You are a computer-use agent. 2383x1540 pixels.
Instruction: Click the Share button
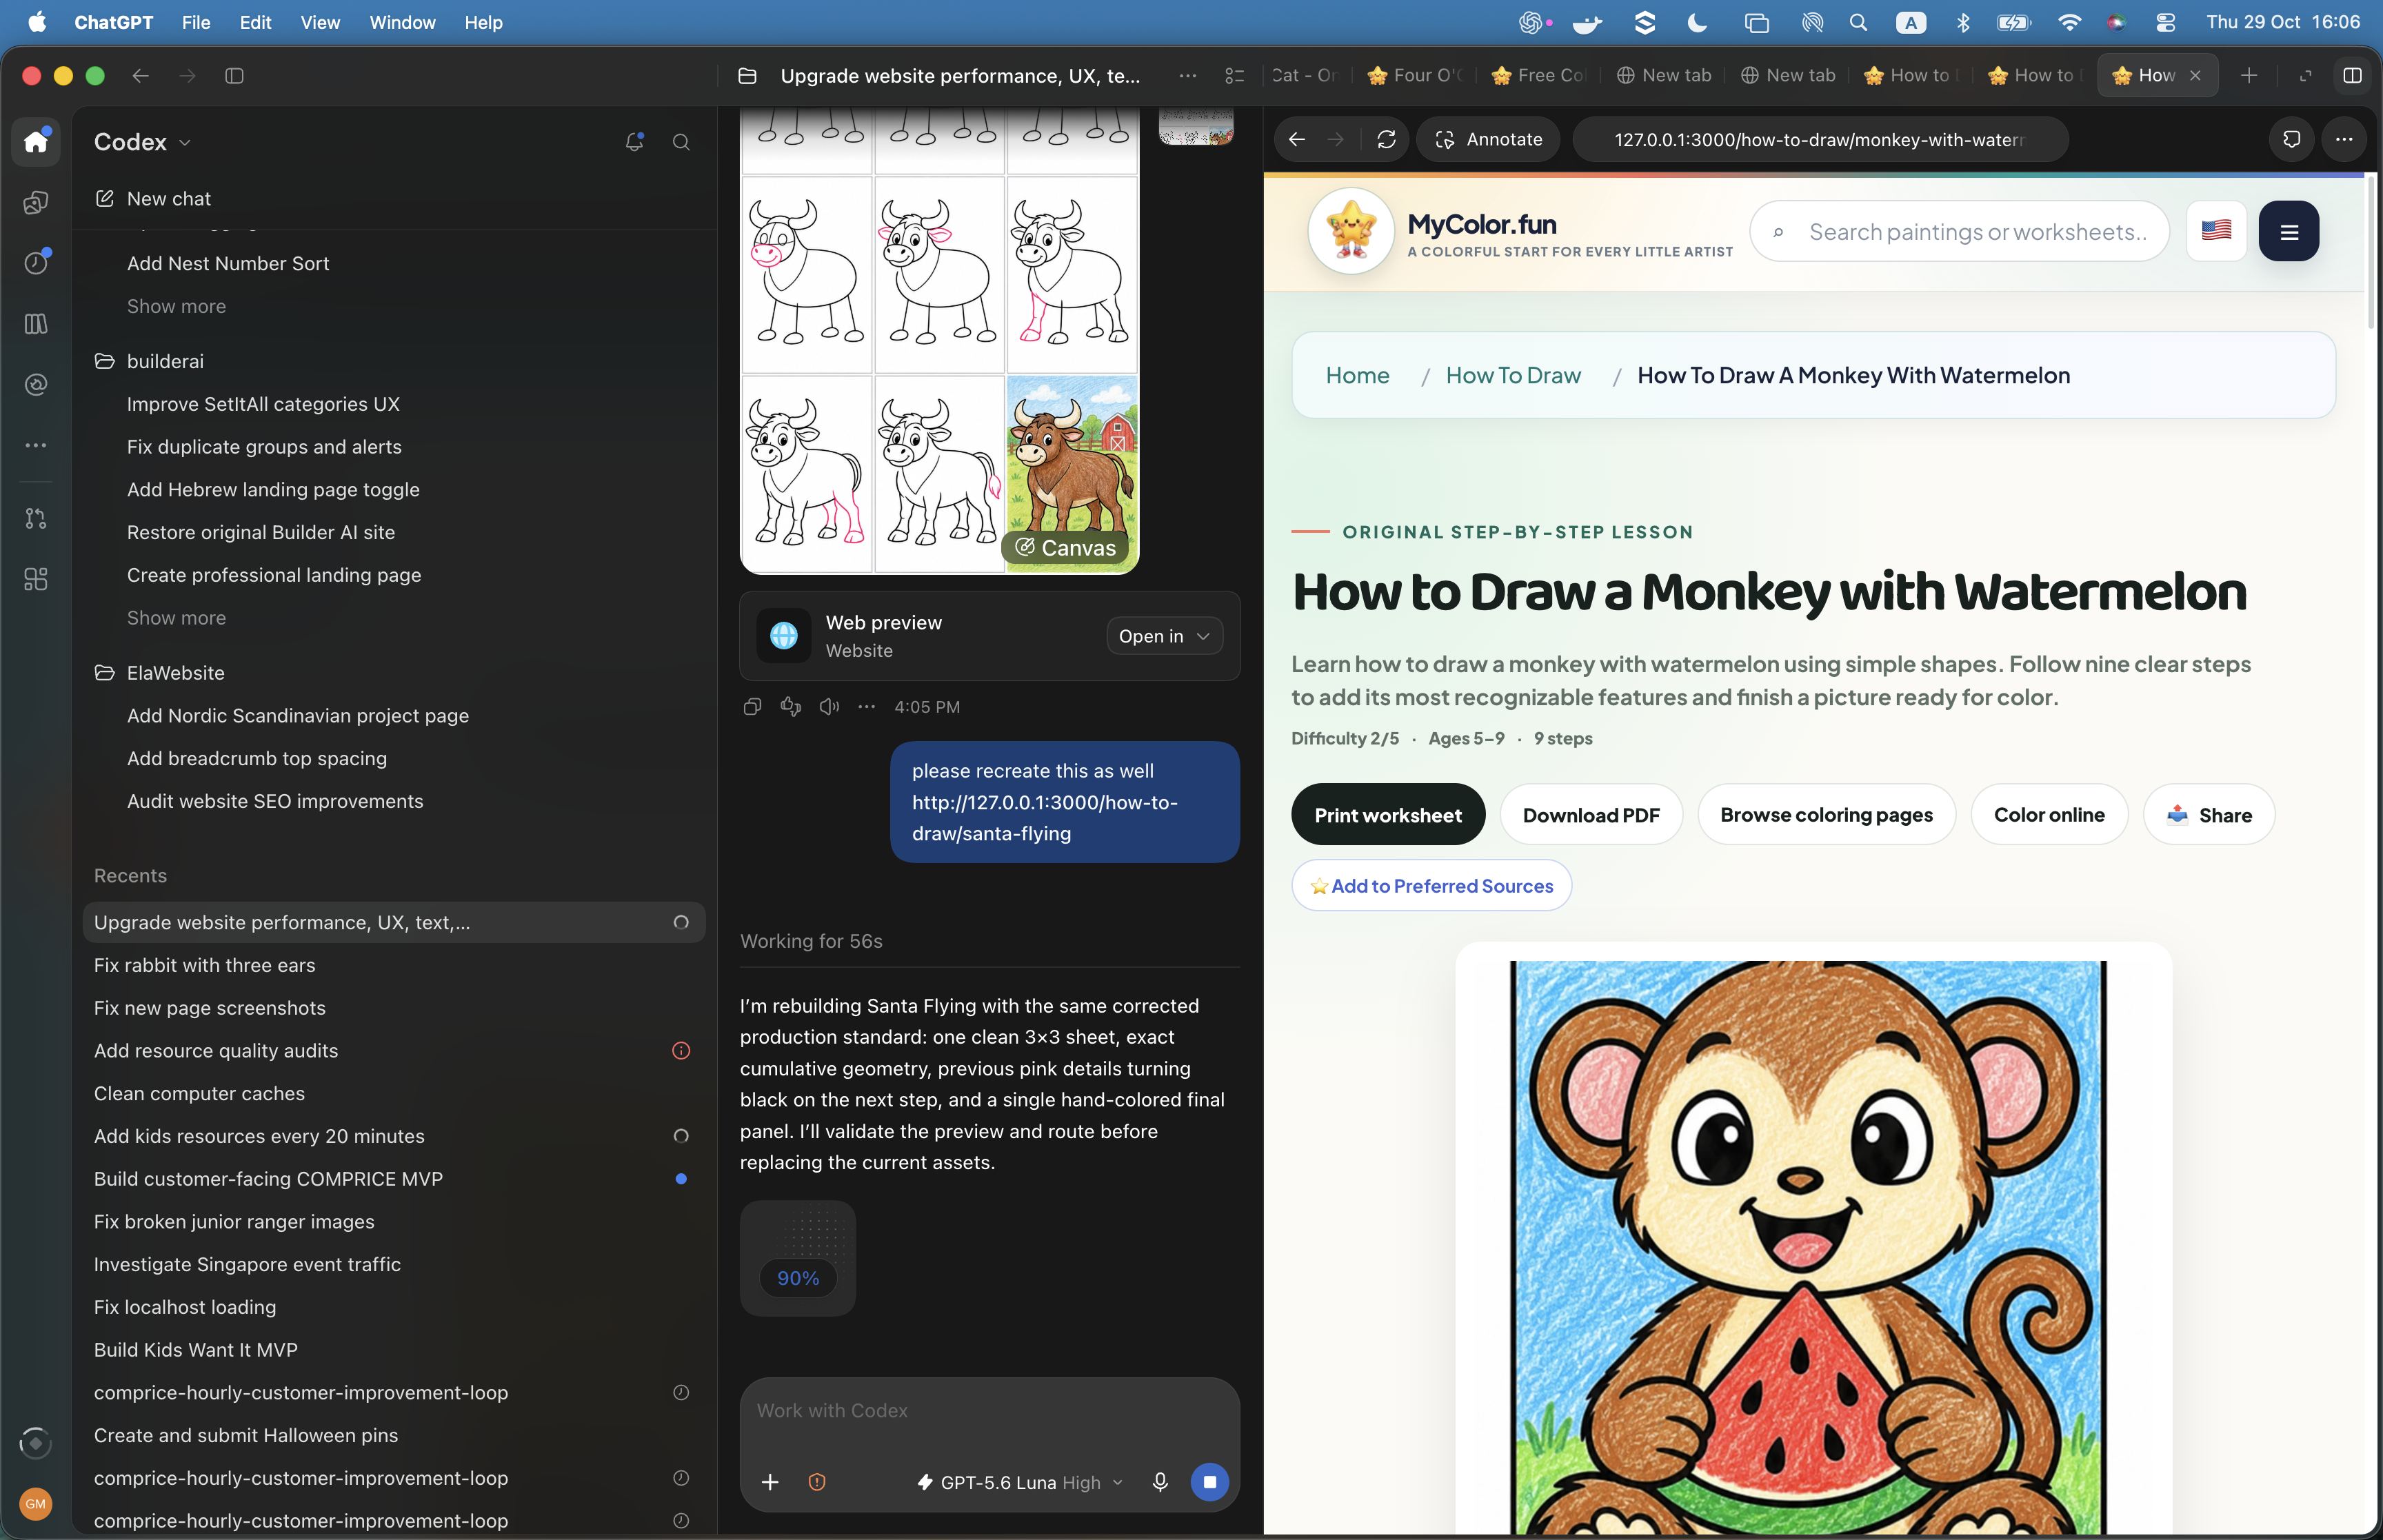click(x=2209, y=815)
